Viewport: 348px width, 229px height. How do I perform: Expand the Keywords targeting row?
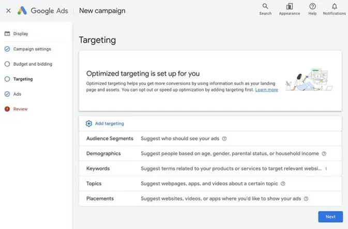pyautogui.click(x=98, y=169)
